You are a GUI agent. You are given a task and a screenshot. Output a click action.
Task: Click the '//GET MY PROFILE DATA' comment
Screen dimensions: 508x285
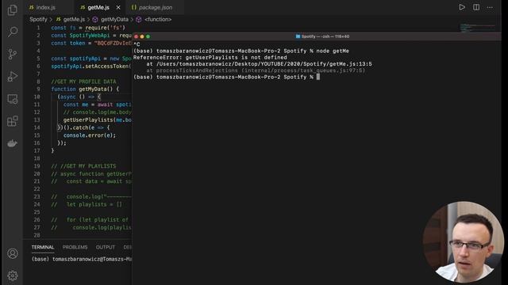click(83, 82)
